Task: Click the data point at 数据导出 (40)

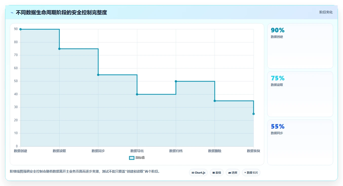Action: [137, 94]
